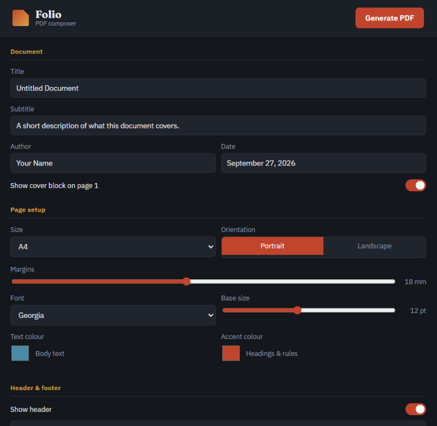Click the 'PDF composer' tagline
The height and width of the screenshot is (426, 437).
click(56, 23)
